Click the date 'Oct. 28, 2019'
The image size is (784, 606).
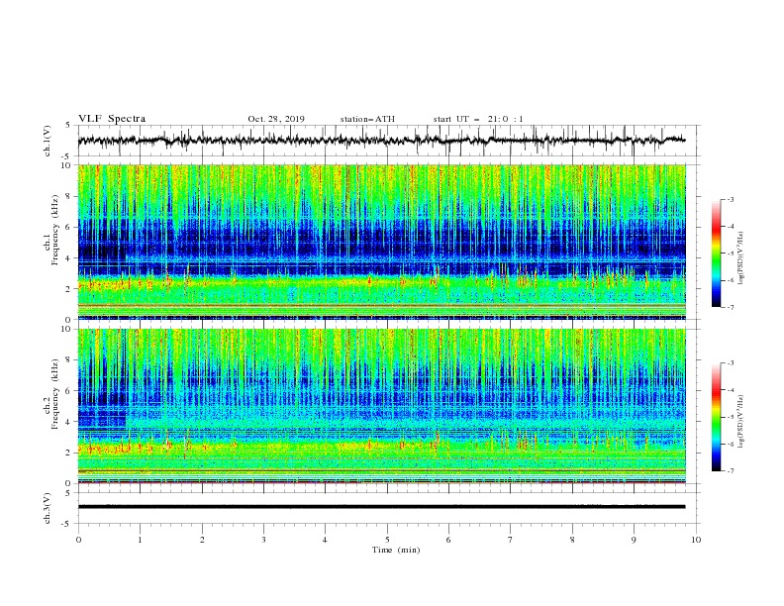pyautogui.click(x=276, y=119)
